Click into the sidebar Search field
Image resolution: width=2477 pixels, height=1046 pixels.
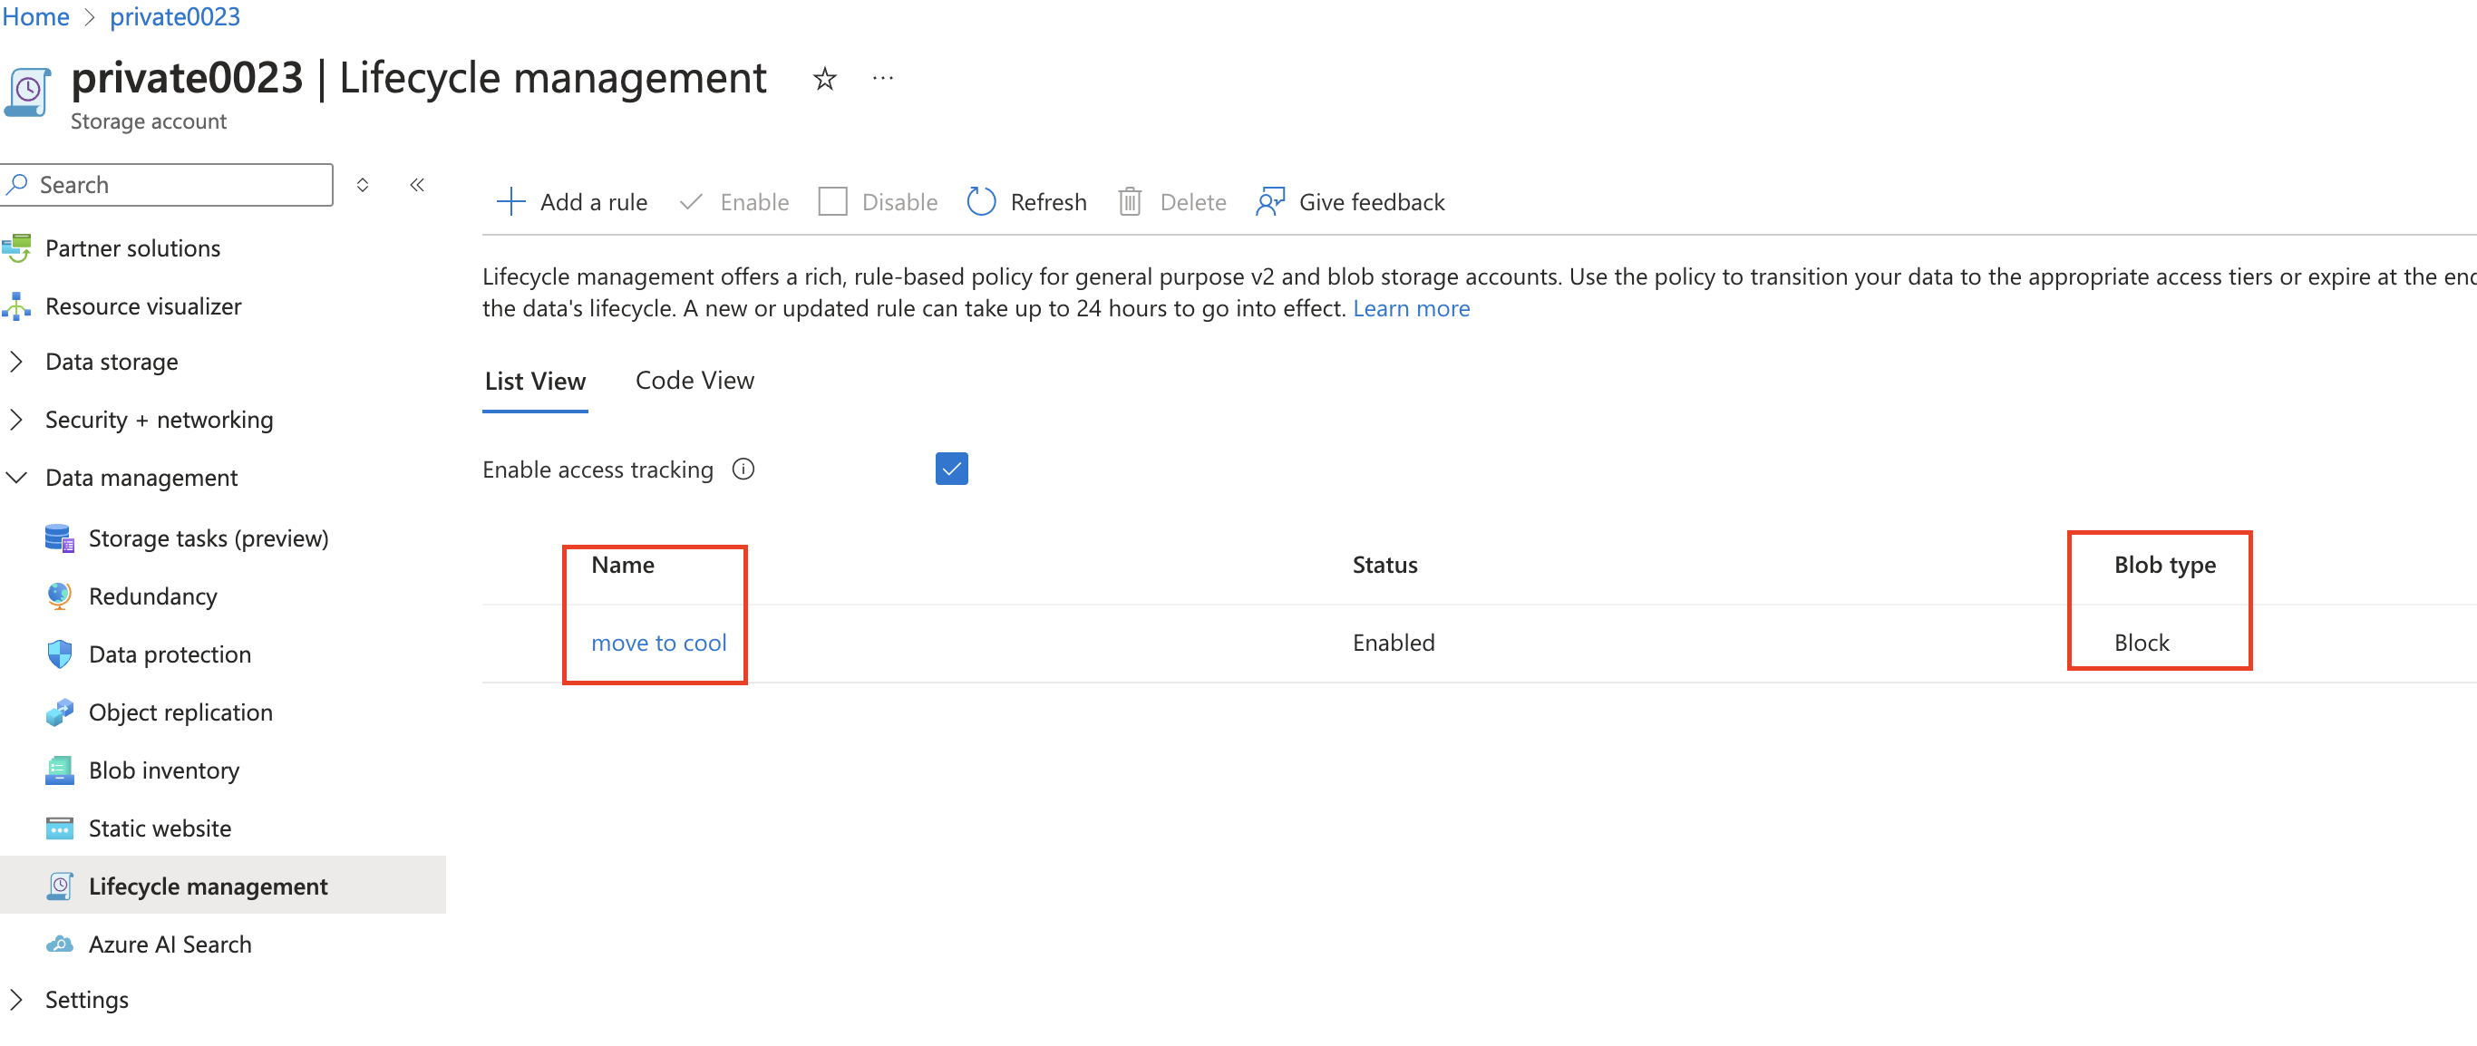168,184
